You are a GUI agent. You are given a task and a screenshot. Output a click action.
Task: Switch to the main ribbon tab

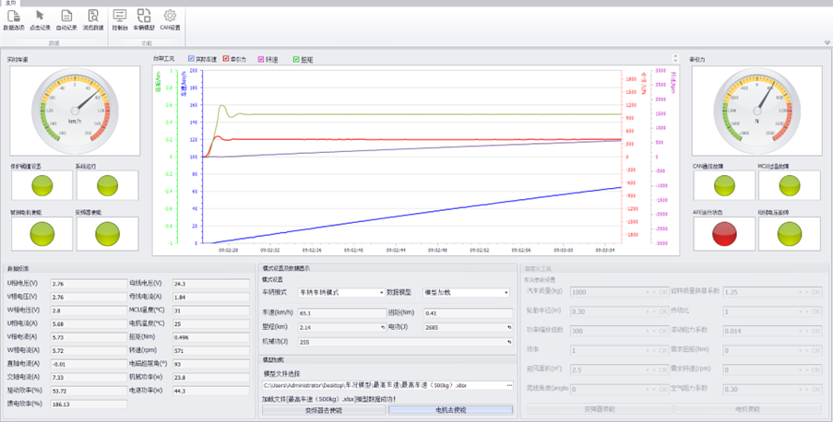click(x=11, y=3)
